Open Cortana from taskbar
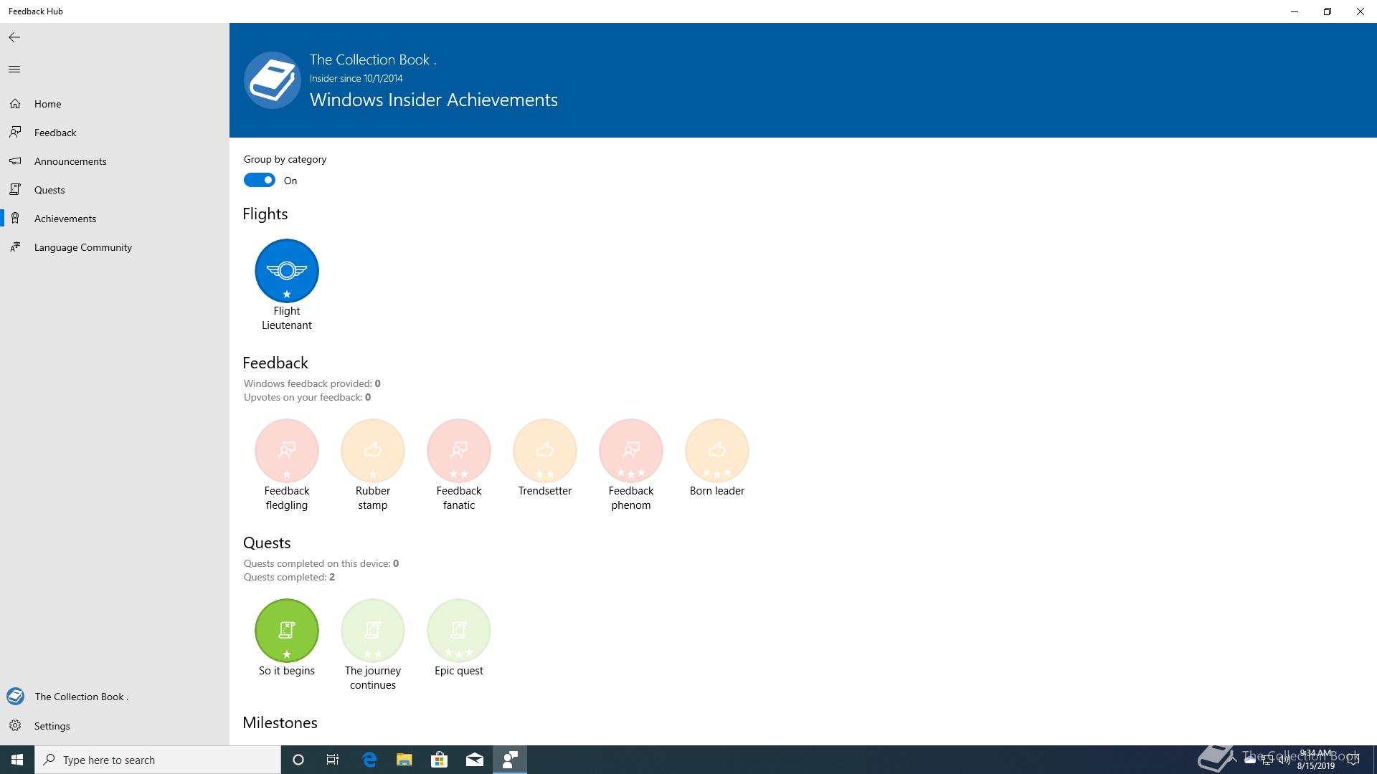This screenshot has height=774, width=1377. 298,760
